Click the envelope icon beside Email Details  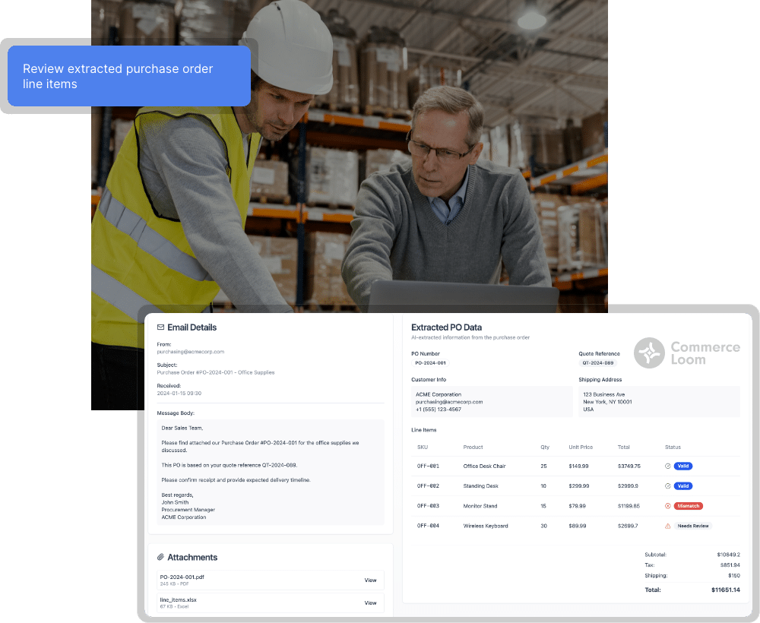click(160, 327)
